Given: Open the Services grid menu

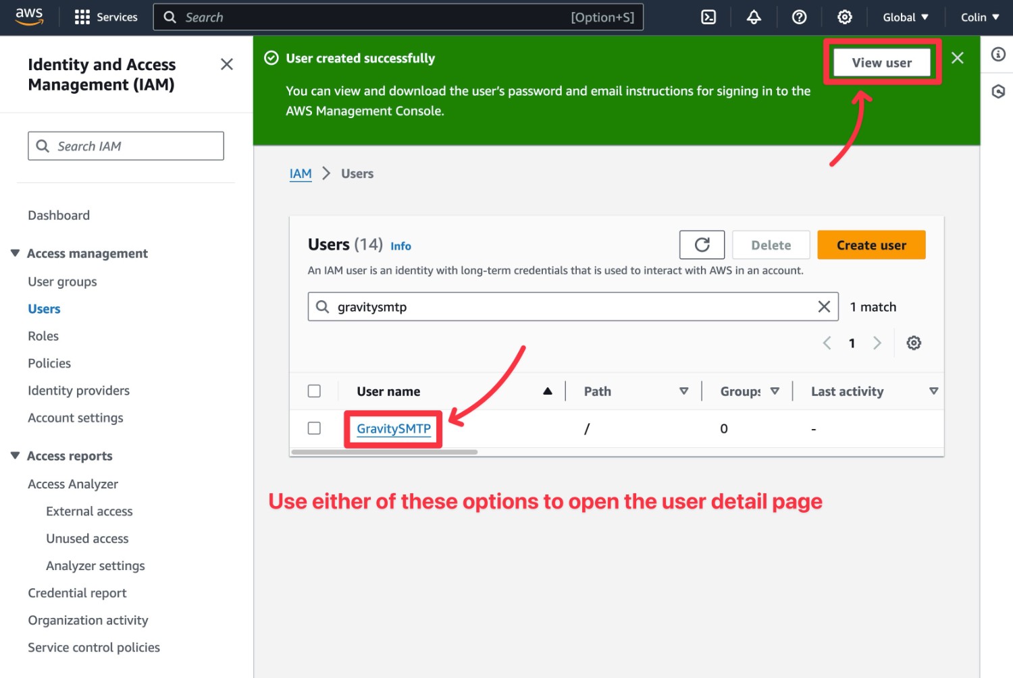Looking at the screenshot, I should point(106,17).
